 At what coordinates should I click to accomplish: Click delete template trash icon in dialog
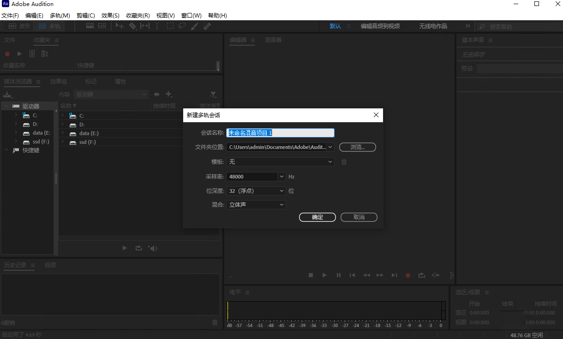click(344, 162)
